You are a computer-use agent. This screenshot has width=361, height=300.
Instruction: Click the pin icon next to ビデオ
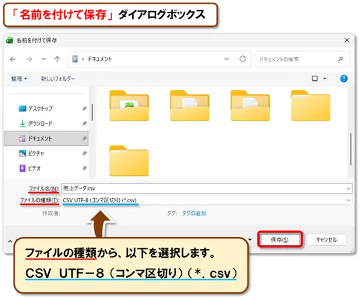[x=84, y=168]
